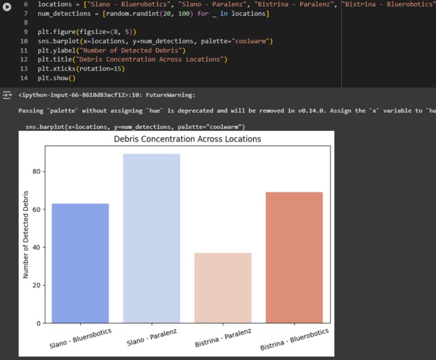436x360 pixels.
Task: Place cursor on the 'plt.title' code line
Action: (132, 59)
